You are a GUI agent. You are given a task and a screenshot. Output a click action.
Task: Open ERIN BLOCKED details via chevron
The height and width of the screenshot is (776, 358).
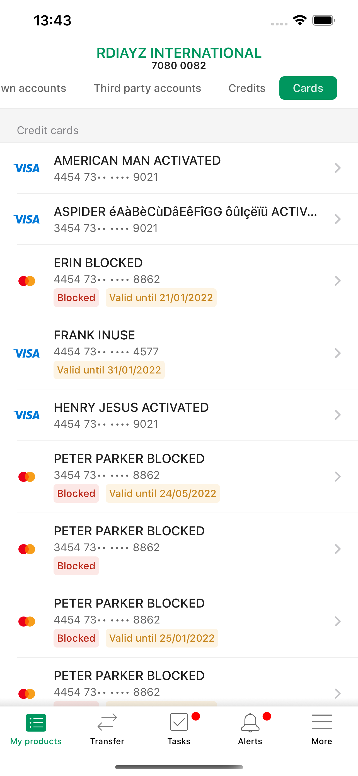(x=338, y=281)
